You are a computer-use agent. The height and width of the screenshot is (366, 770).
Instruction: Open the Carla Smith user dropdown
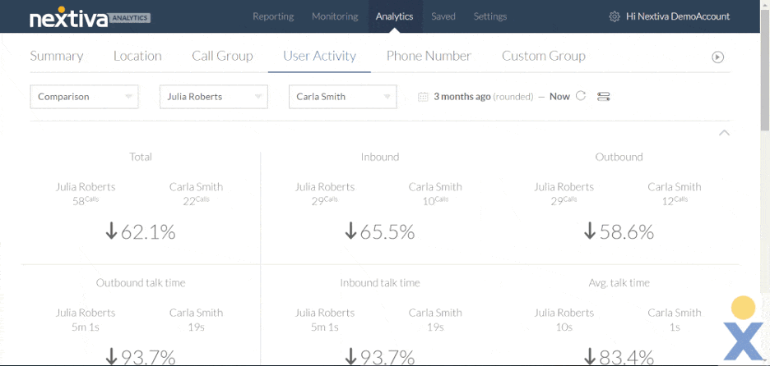coord(343,97)
